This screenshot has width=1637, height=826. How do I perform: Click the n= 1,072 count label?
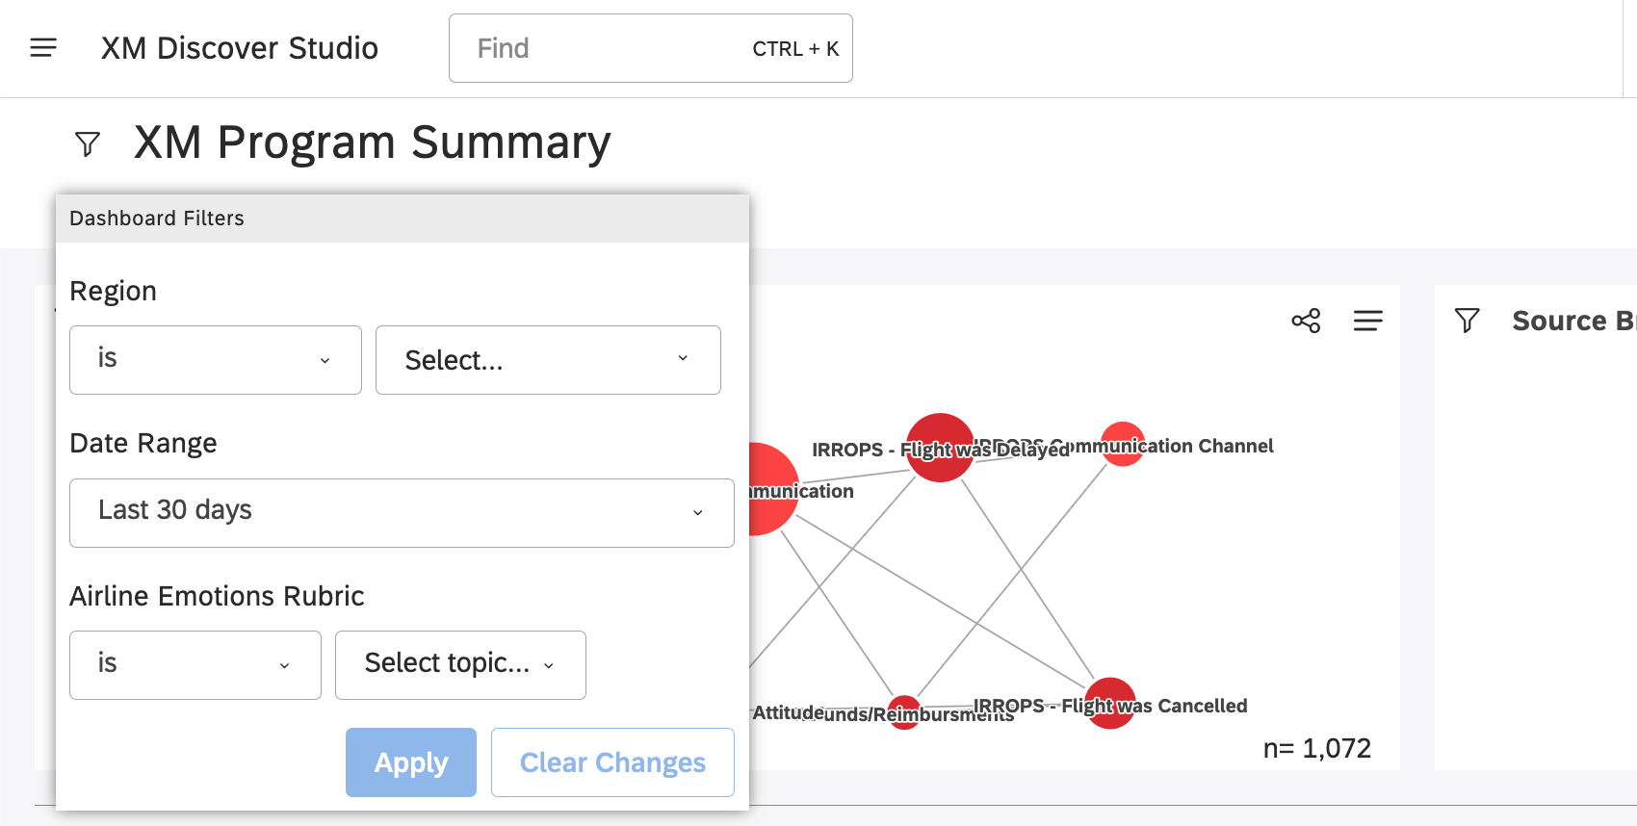point(1317,747)
